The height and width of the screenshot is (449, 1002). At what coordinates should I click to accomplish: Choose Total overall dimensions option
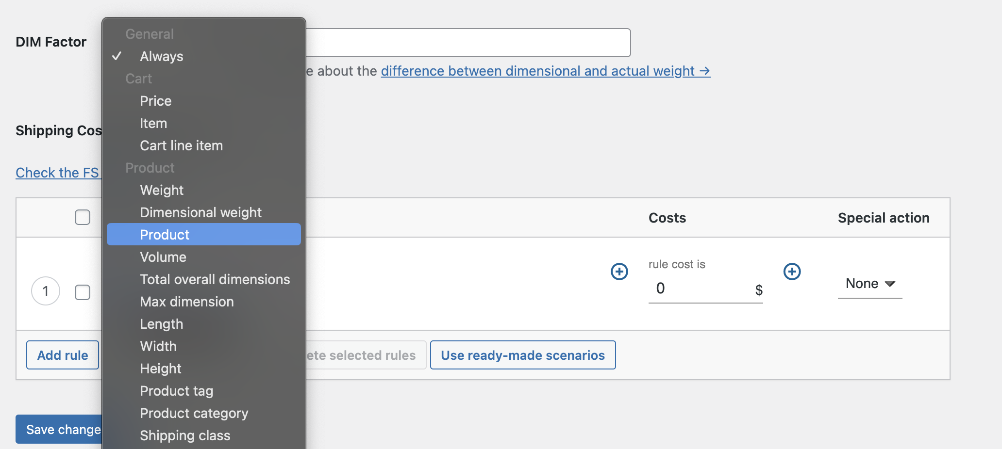pyautogui.click(x=215, y=279)
